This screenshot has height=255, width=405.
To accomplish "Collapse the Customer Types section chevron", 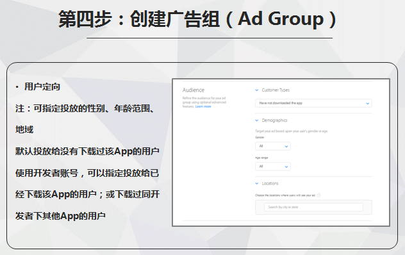I will click(257, 90).
